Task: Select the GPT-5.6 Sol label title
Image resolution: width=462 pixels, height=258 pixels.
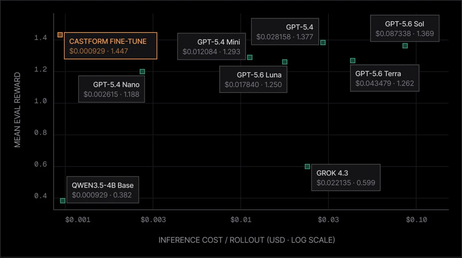Action: tap(405, 24)
